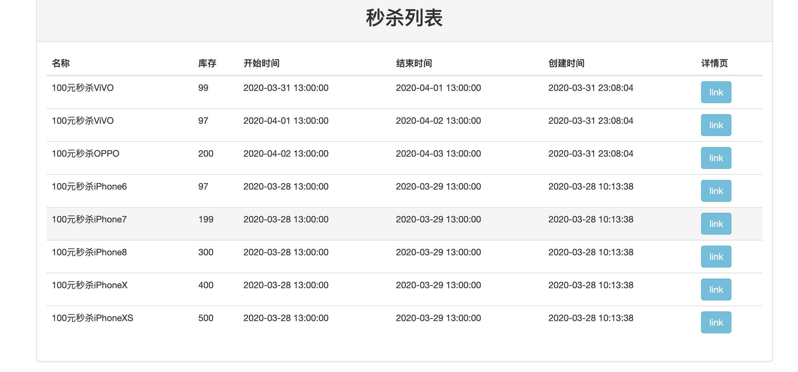
Task: Select the 100元秒杀OPPO name cell
Action: pyautogui.click(x=86, y=153)
